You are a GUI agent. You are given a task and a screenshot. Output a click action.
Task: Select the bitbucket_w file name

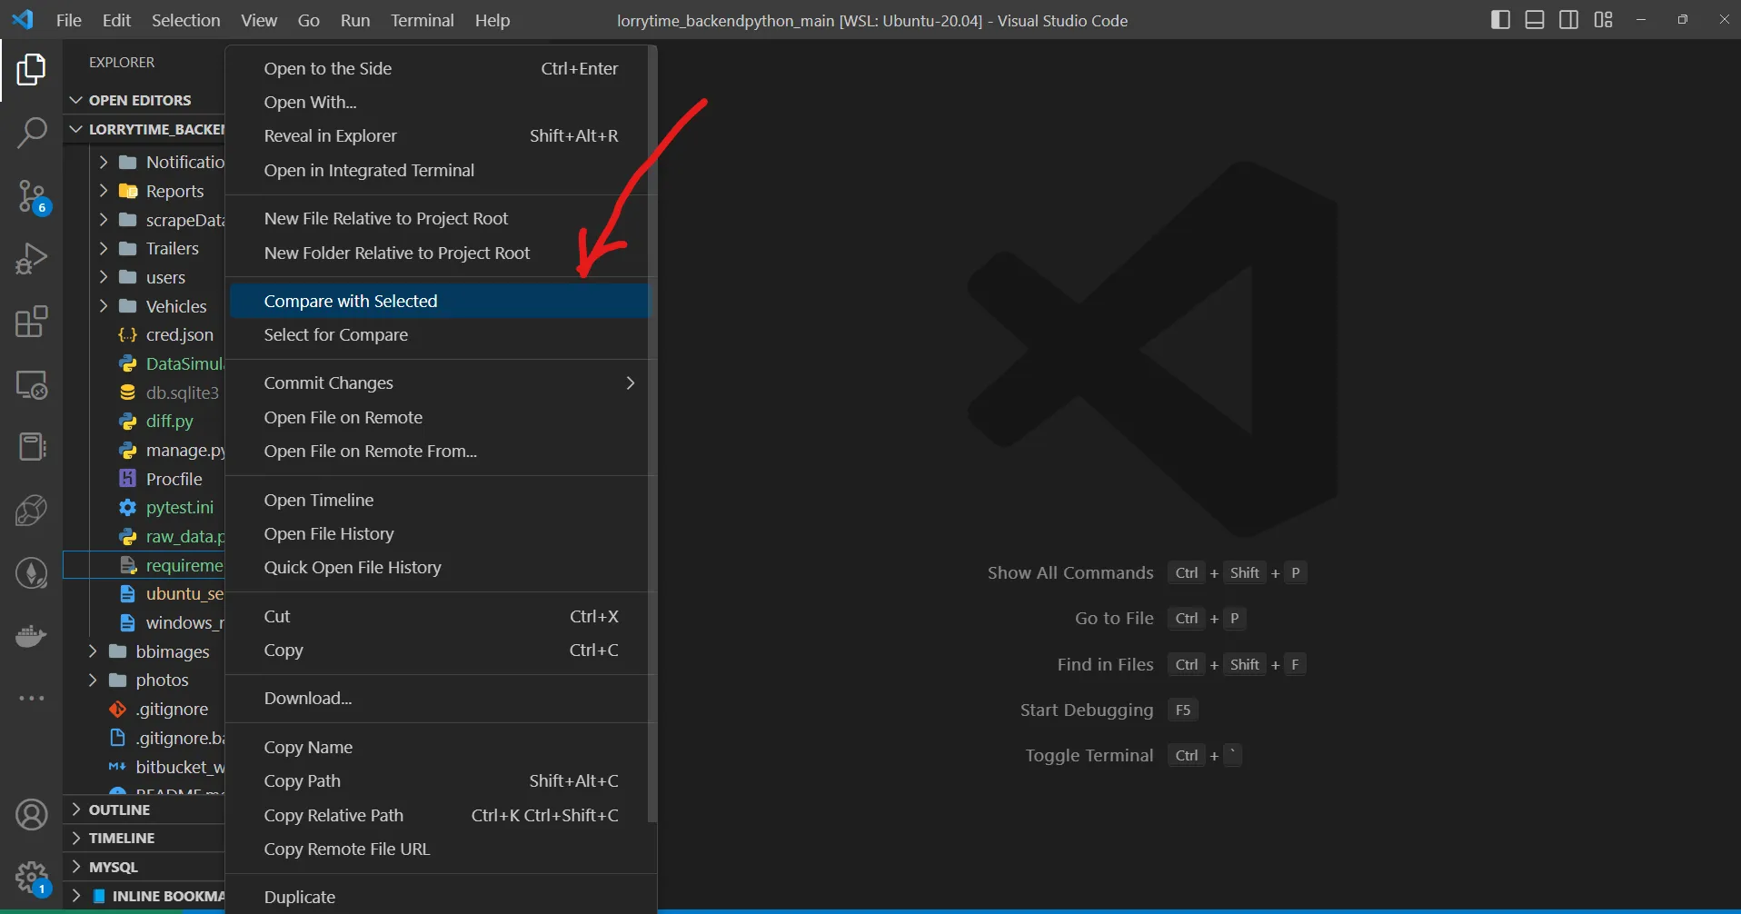tap(180, 768)
